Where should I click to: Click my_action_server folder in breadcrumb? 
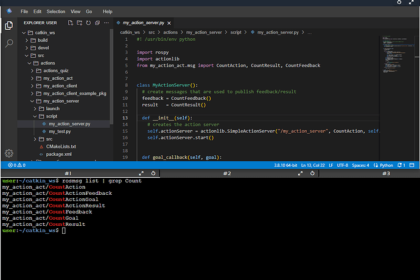click(204, 32)
